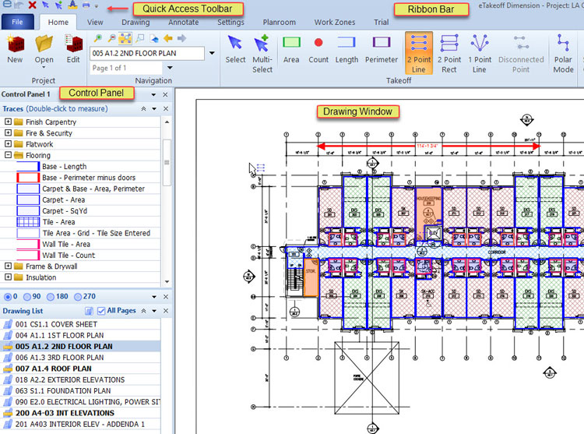Image resolution: width=584 pixels, height=434 pixels.
Task: Switch to the Drawing ribbon tab
Action: (135, 23)
